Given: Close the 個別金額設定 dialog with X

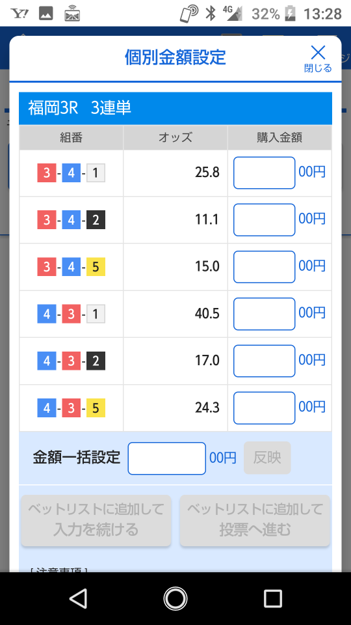Looking at the screenshot, I should [x=318, y=59].
